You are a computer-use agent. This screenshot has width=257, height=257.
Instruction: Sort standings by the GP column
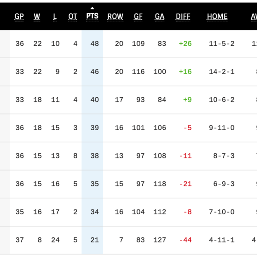[19, 17]
